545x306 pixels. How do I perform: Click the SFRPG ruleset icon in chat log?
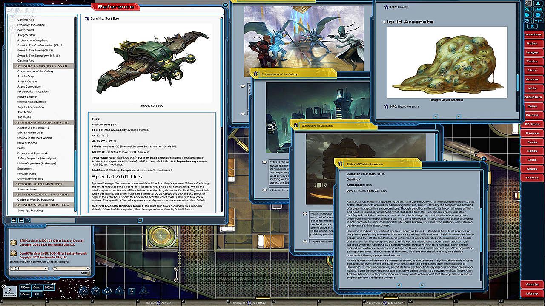(14, 243)
